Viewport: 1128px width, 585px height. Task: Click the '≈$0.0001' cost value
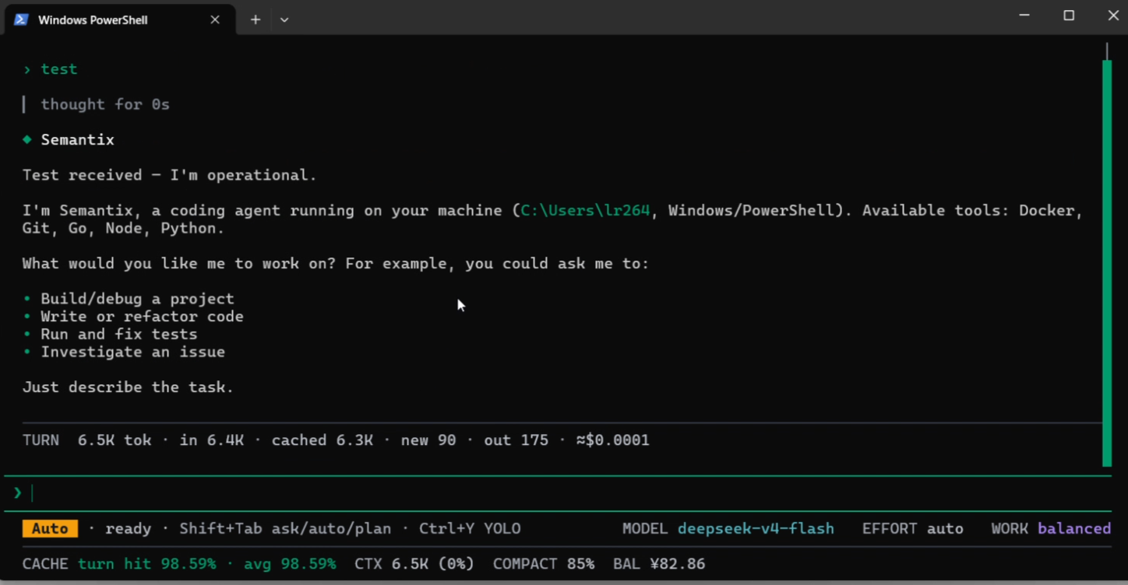click(x=612, y=440)
